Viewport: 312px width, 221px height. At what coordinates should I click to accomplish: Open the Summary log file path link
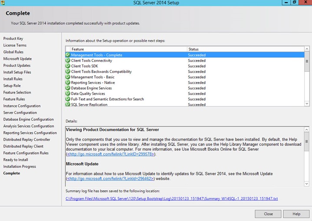pyautogui.click(x=171, y=199)
